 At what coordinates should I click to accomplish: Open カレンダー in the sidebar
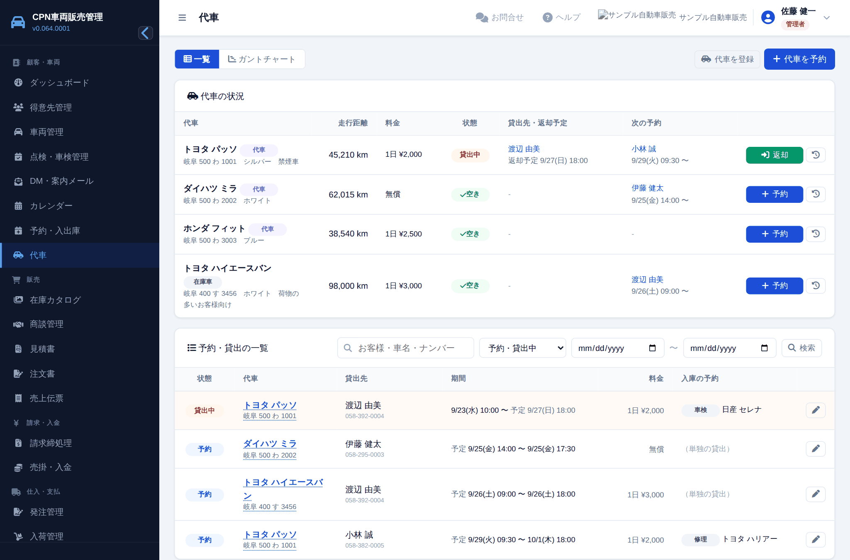click(x=80, y=206)
